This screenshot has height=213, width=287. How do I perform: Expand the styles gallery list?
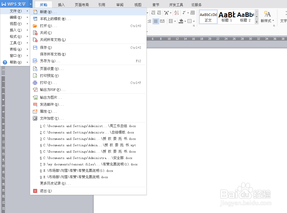(x=256, y=21)
